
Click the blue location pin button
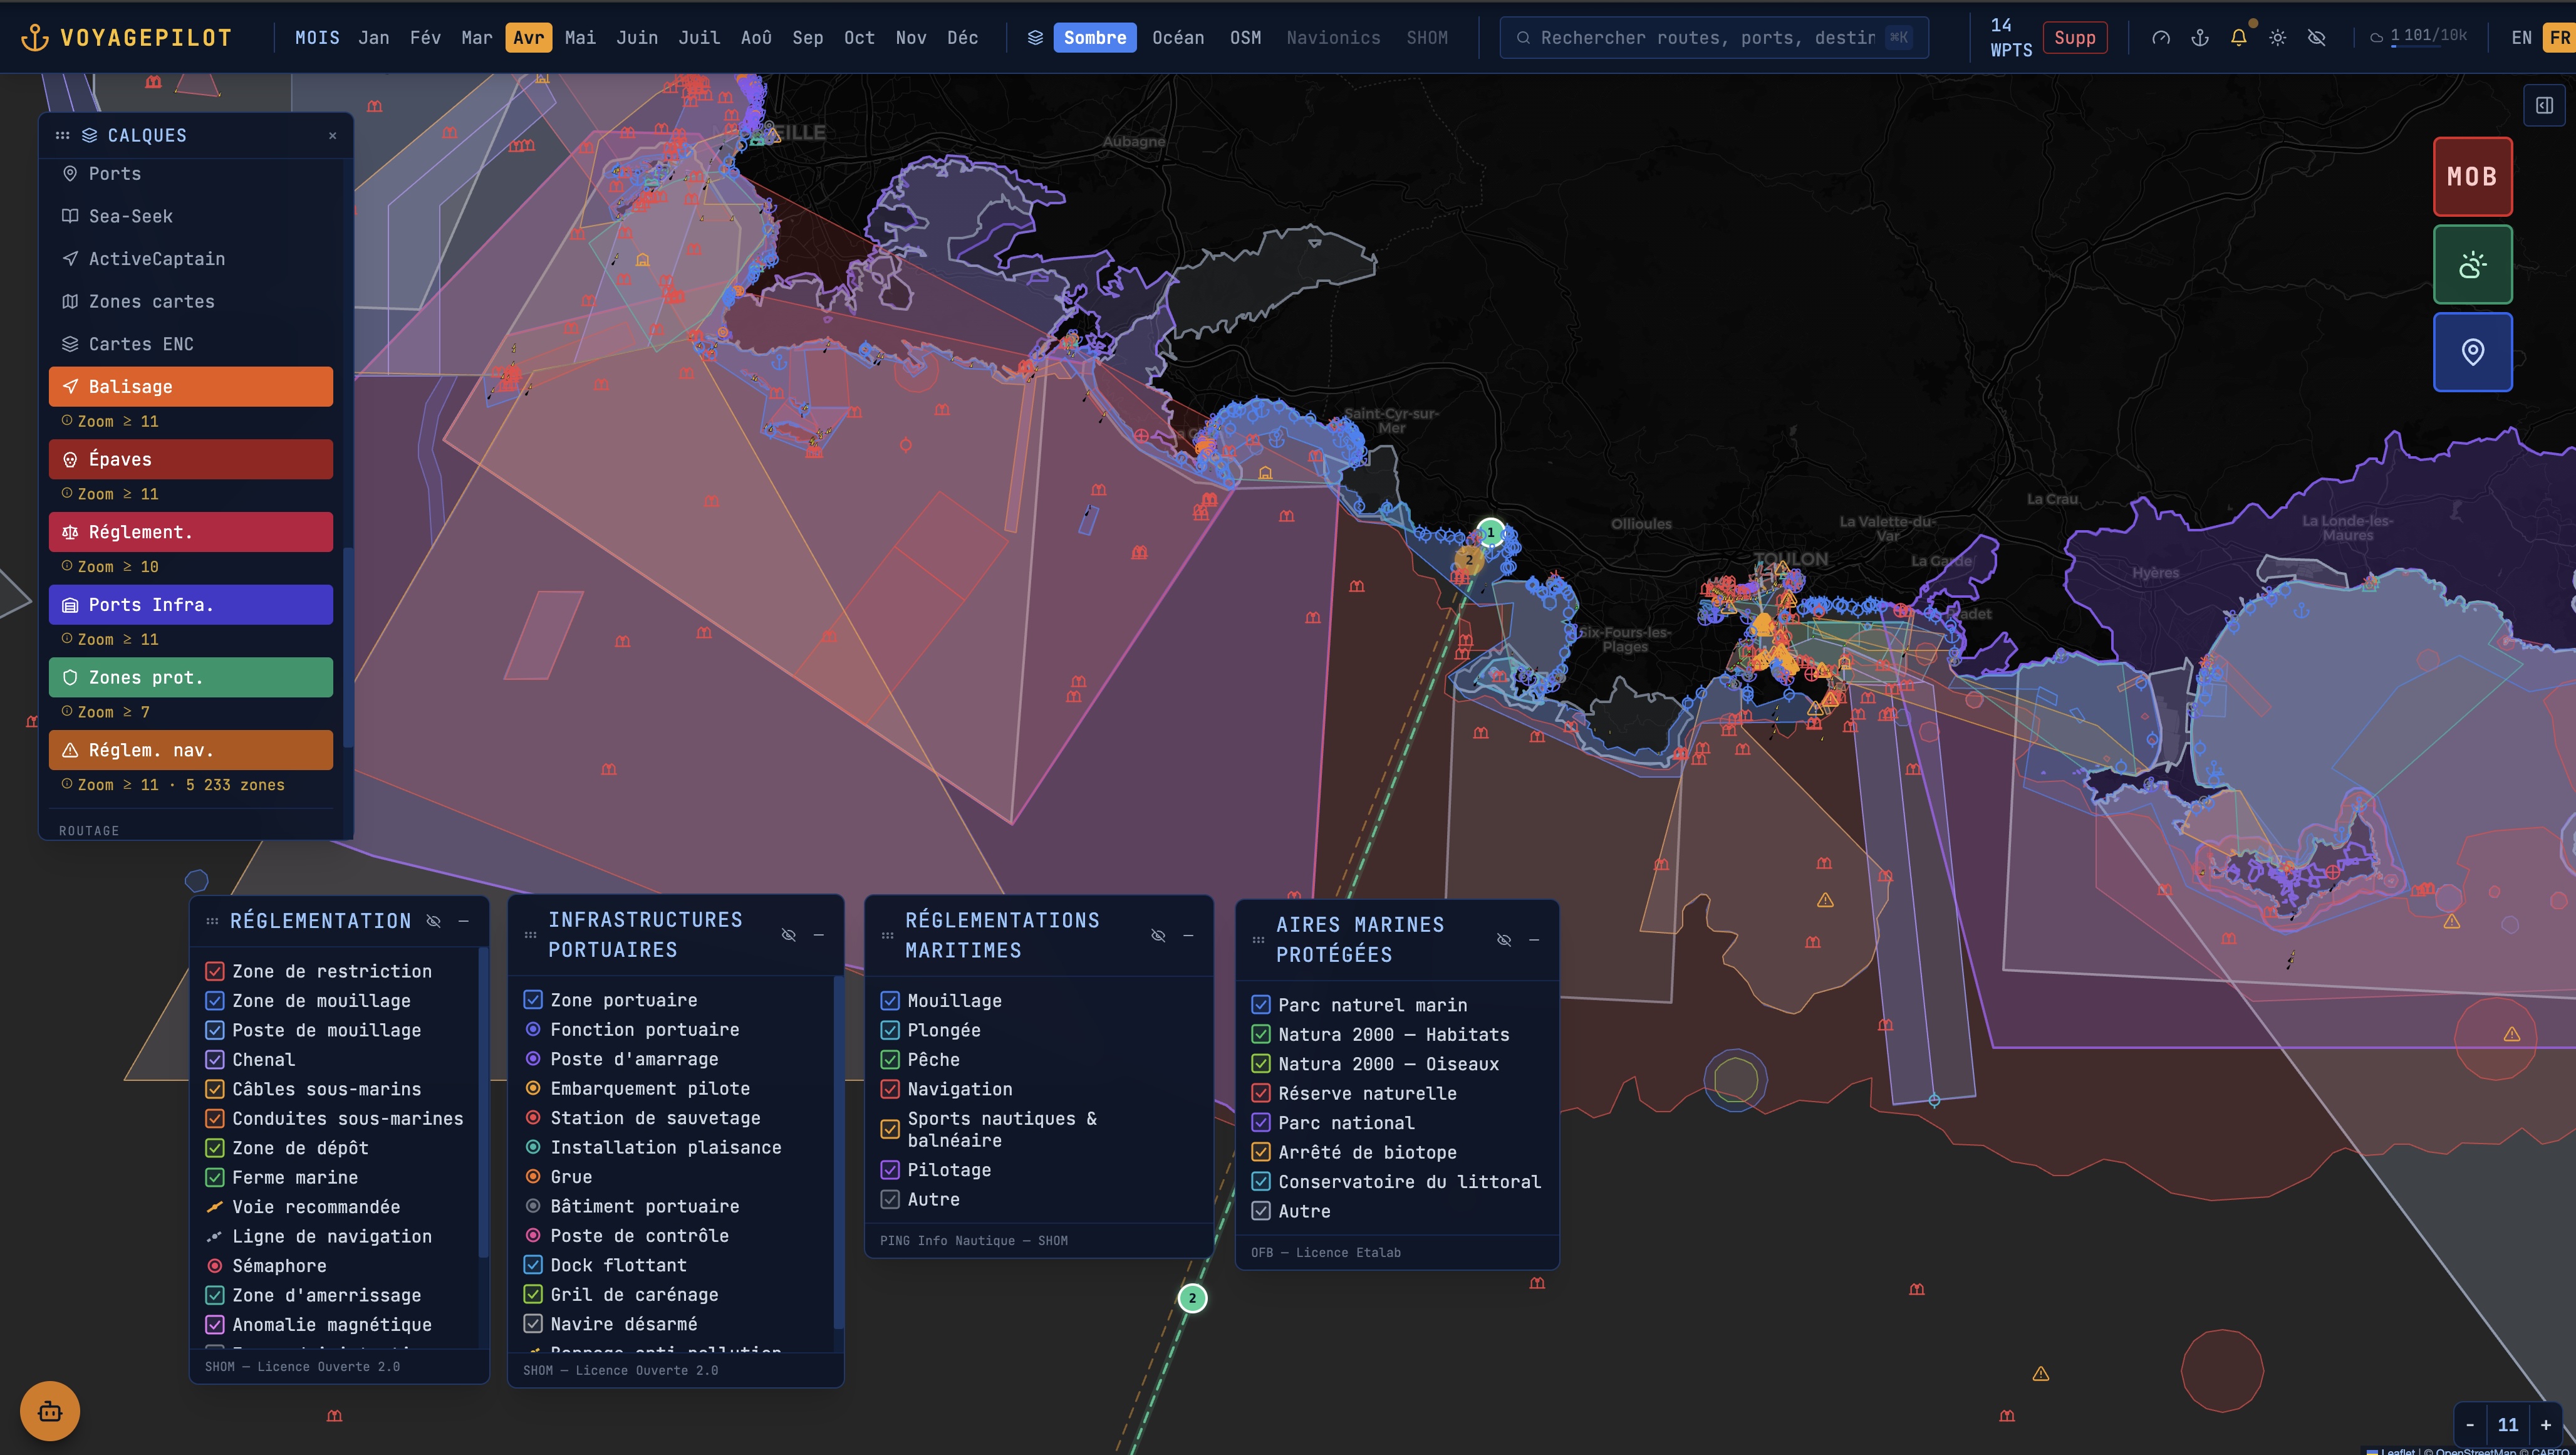[2472, 352]
